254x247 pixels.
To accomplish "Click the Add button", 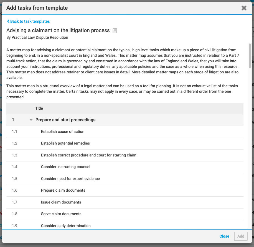I will pos(241,236).
